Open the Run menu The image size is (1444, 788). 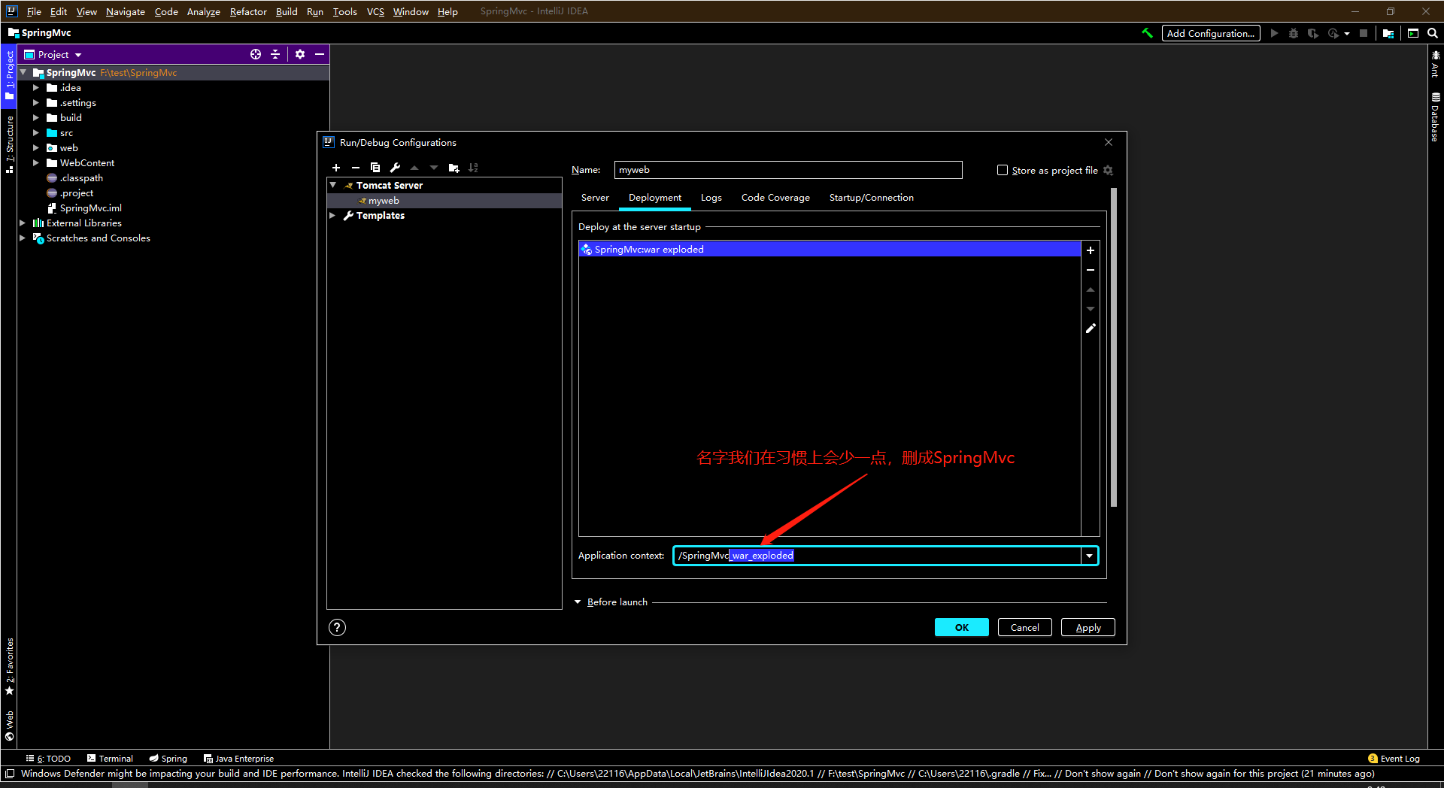pyautogui.click(x=314, y=11)
